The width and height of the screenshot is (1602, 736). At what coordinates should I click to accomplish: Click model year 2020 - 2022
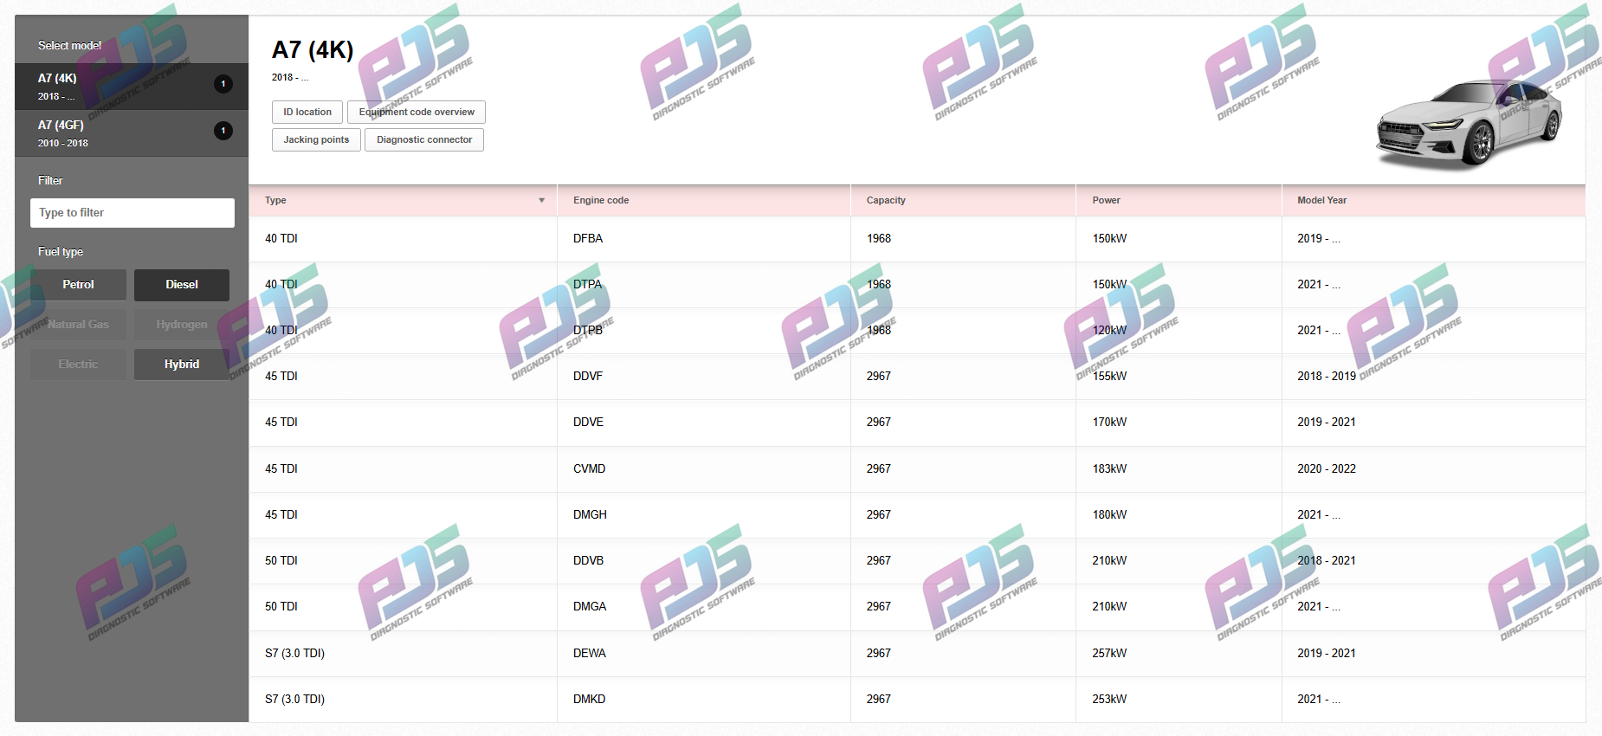coord(1327,469)
